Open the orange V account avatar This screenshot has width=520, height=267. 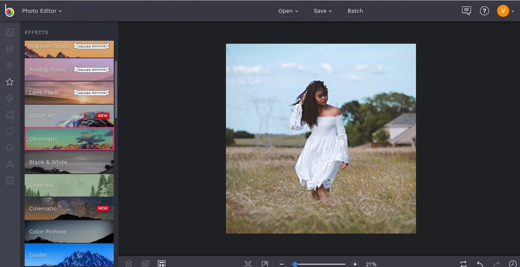coord(503,11)
